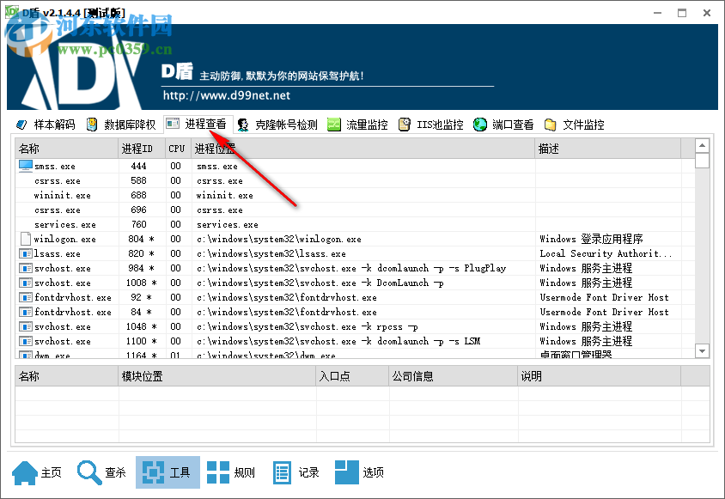Open the 克隆帐号检测 tab
The width and height of the screenshot is (725, 499).
277,125
